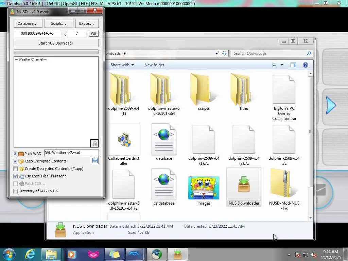Click the floppy disk save WAD icon

click(95, 160)
